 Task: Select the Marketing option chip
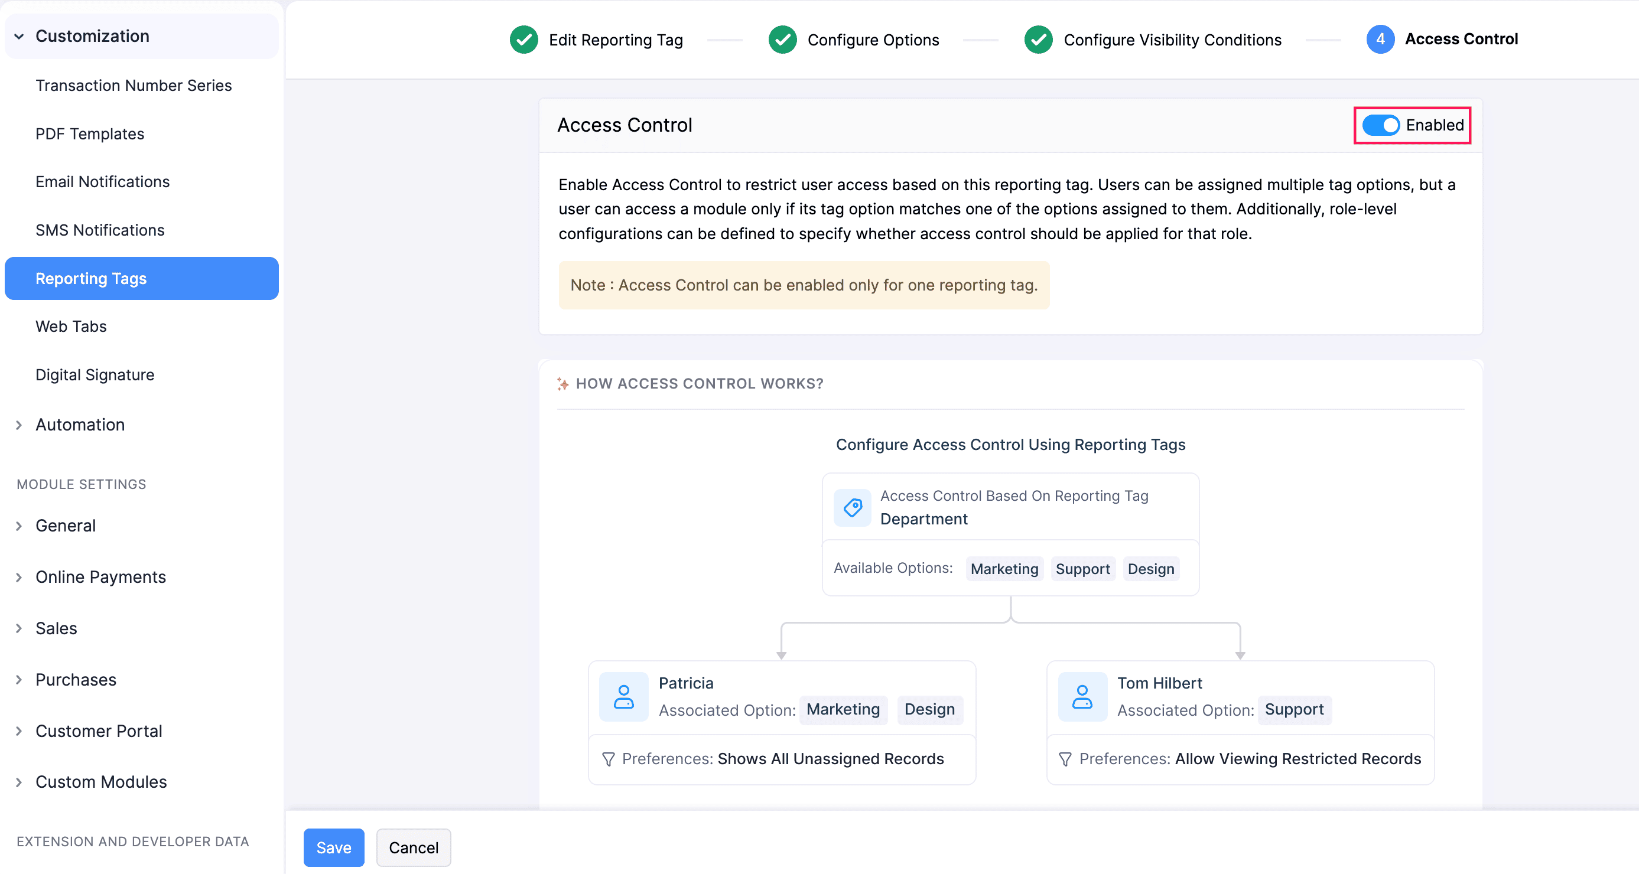point(1004,568)
